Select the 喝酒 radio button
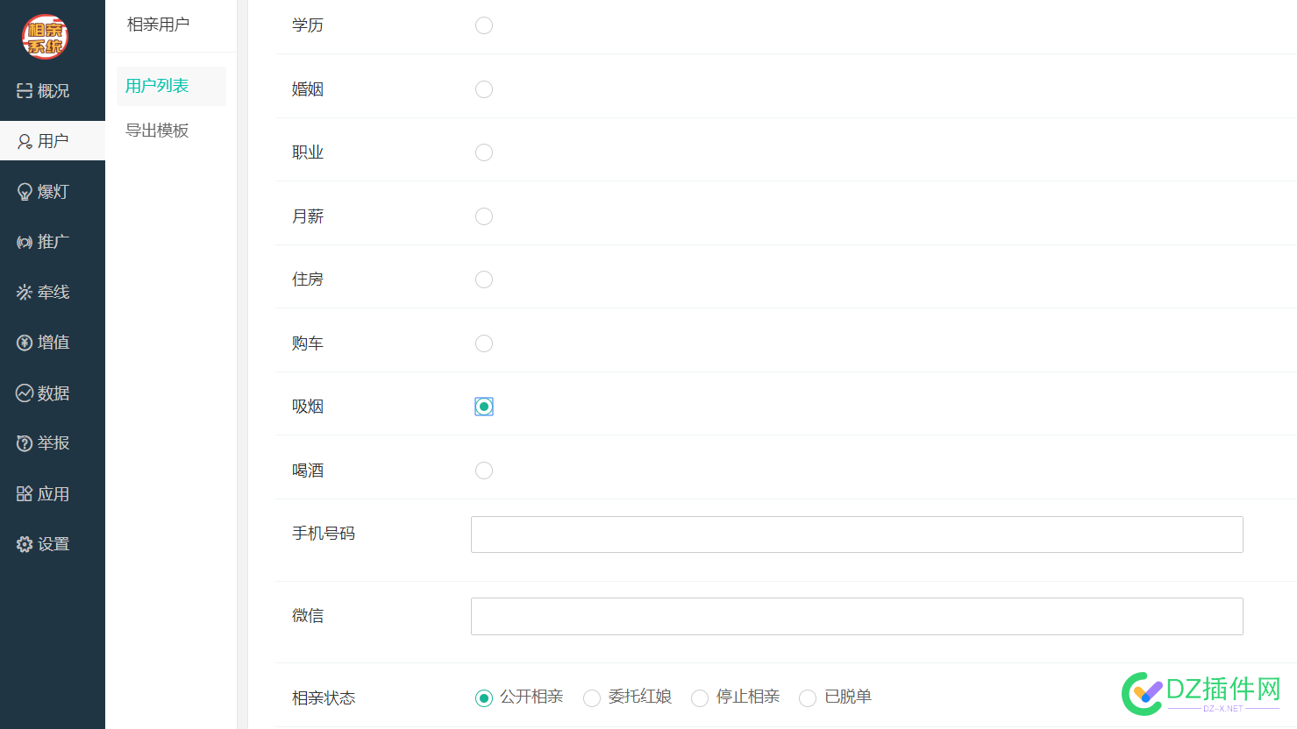The image size is (1297, 729). (484, 471)
